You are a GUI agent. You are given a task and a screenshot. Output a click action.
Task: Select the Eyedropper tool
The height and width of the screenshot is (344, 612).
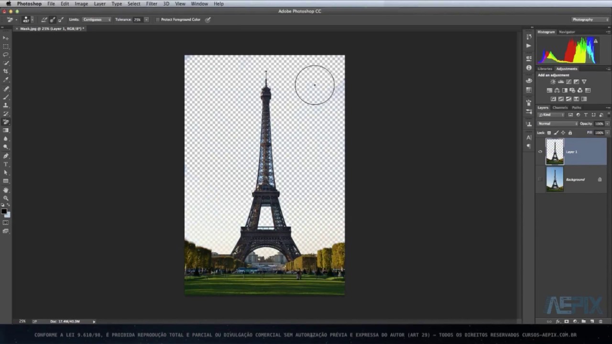point(6,80)
